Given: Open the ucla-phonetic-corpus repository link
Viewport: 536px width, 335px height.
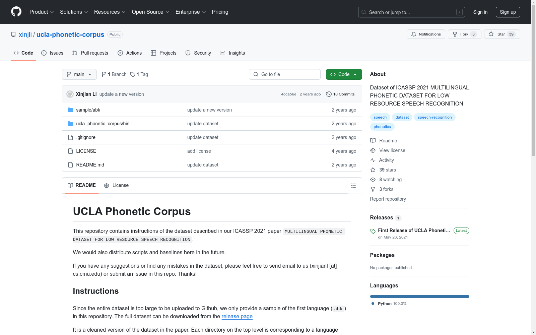Looking at the screenshot, I should (70, 35).
